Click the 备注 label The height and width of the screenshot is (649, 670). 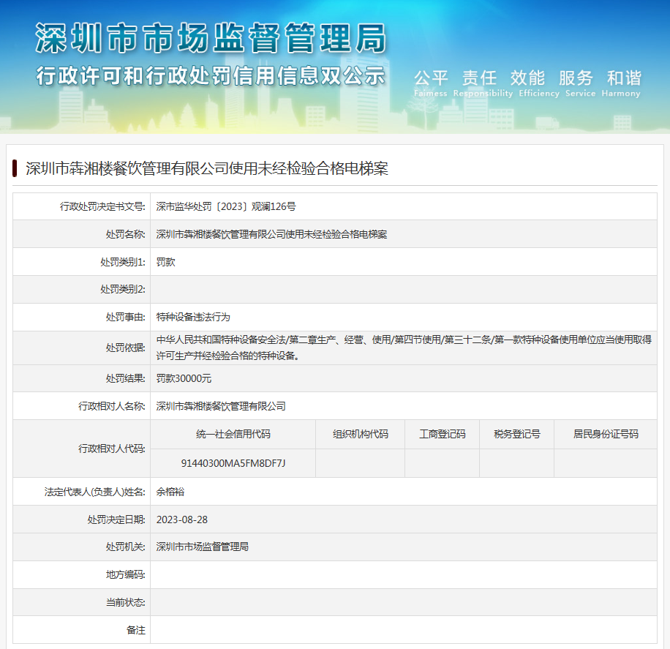click(136, 630)
